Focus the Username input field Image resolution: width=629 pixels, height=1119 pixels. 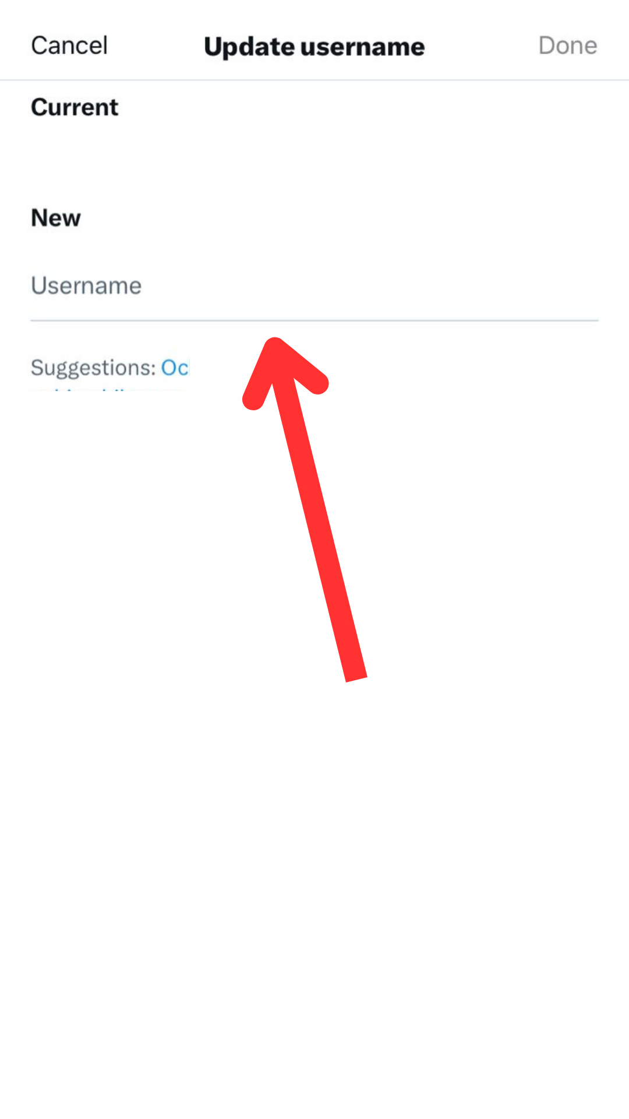coord(314,286)
